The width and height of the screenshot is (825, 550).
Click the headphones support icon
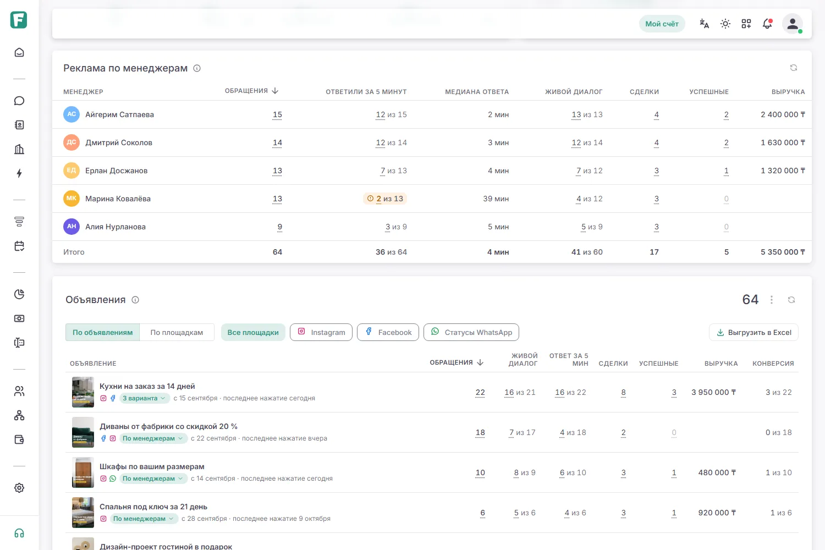pyautogui.click(x=19, y=533)
